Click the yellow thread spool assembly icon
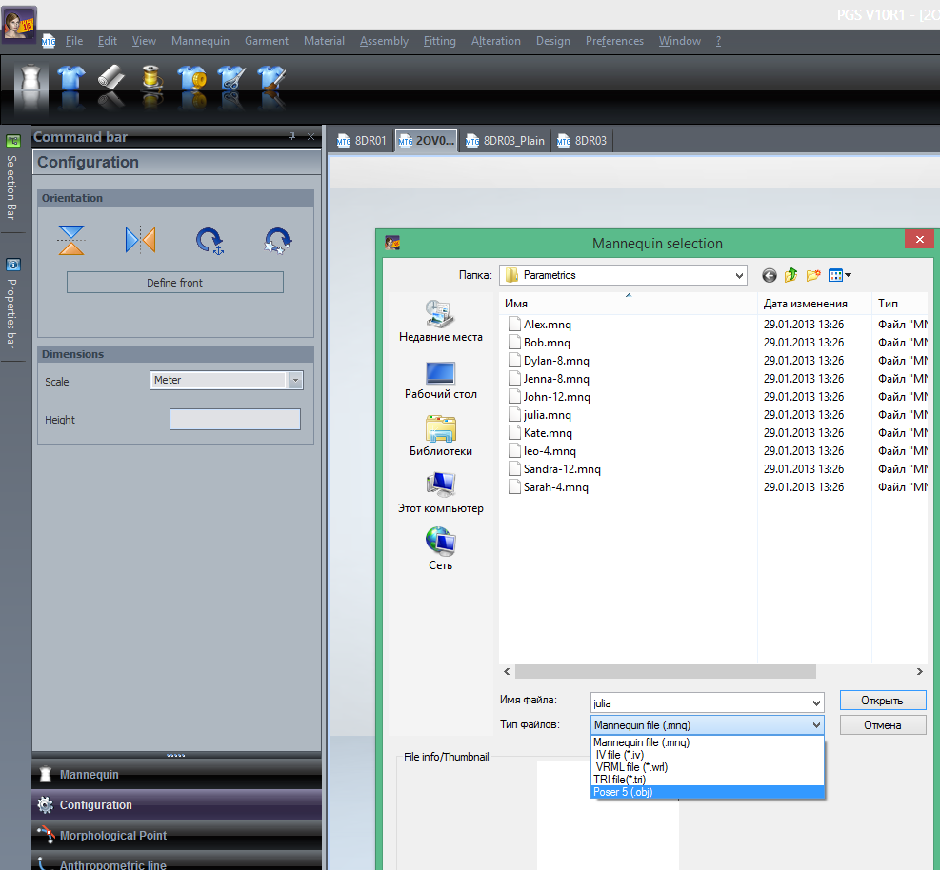Viewport: 940px width, 870px height. click(x=151, y=78)
